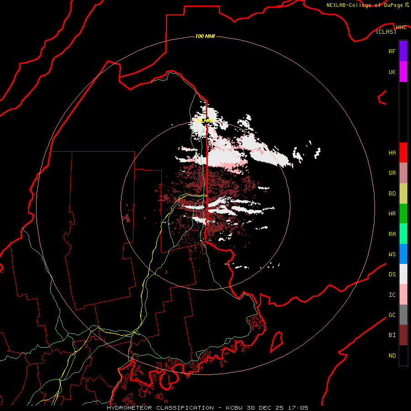Click the 'KCBW' radar station identifier
Screen dimensions: 411x411
235,408
